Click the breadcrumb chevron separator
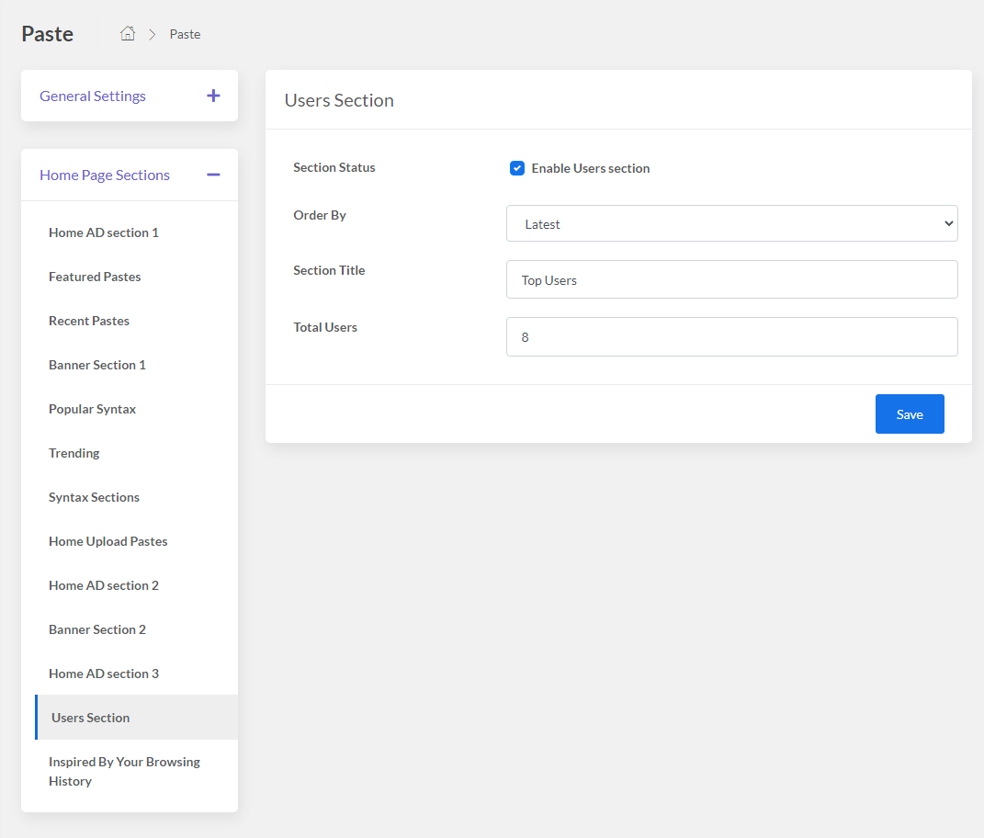 (x=152, y=35)
